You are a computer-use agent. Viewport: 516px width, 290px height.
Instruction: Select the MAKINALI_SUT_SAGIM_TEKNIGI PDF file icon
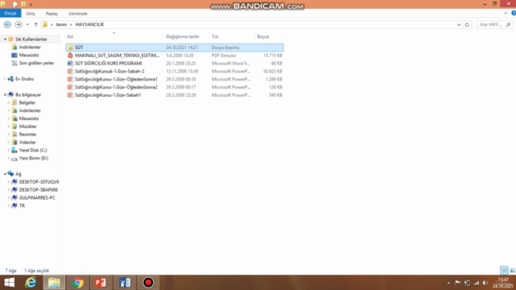coord(70,56)
